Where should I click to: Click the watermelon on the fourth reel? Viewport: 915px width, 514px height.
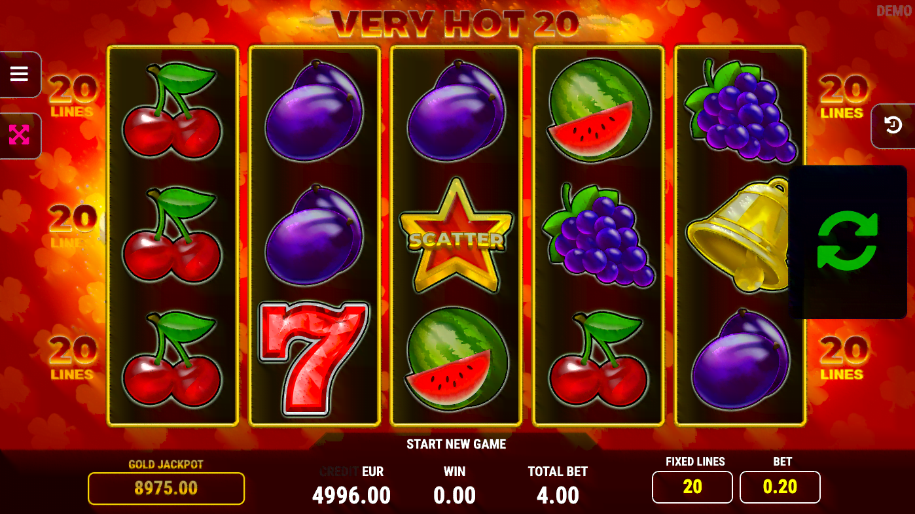pos(599,108)
